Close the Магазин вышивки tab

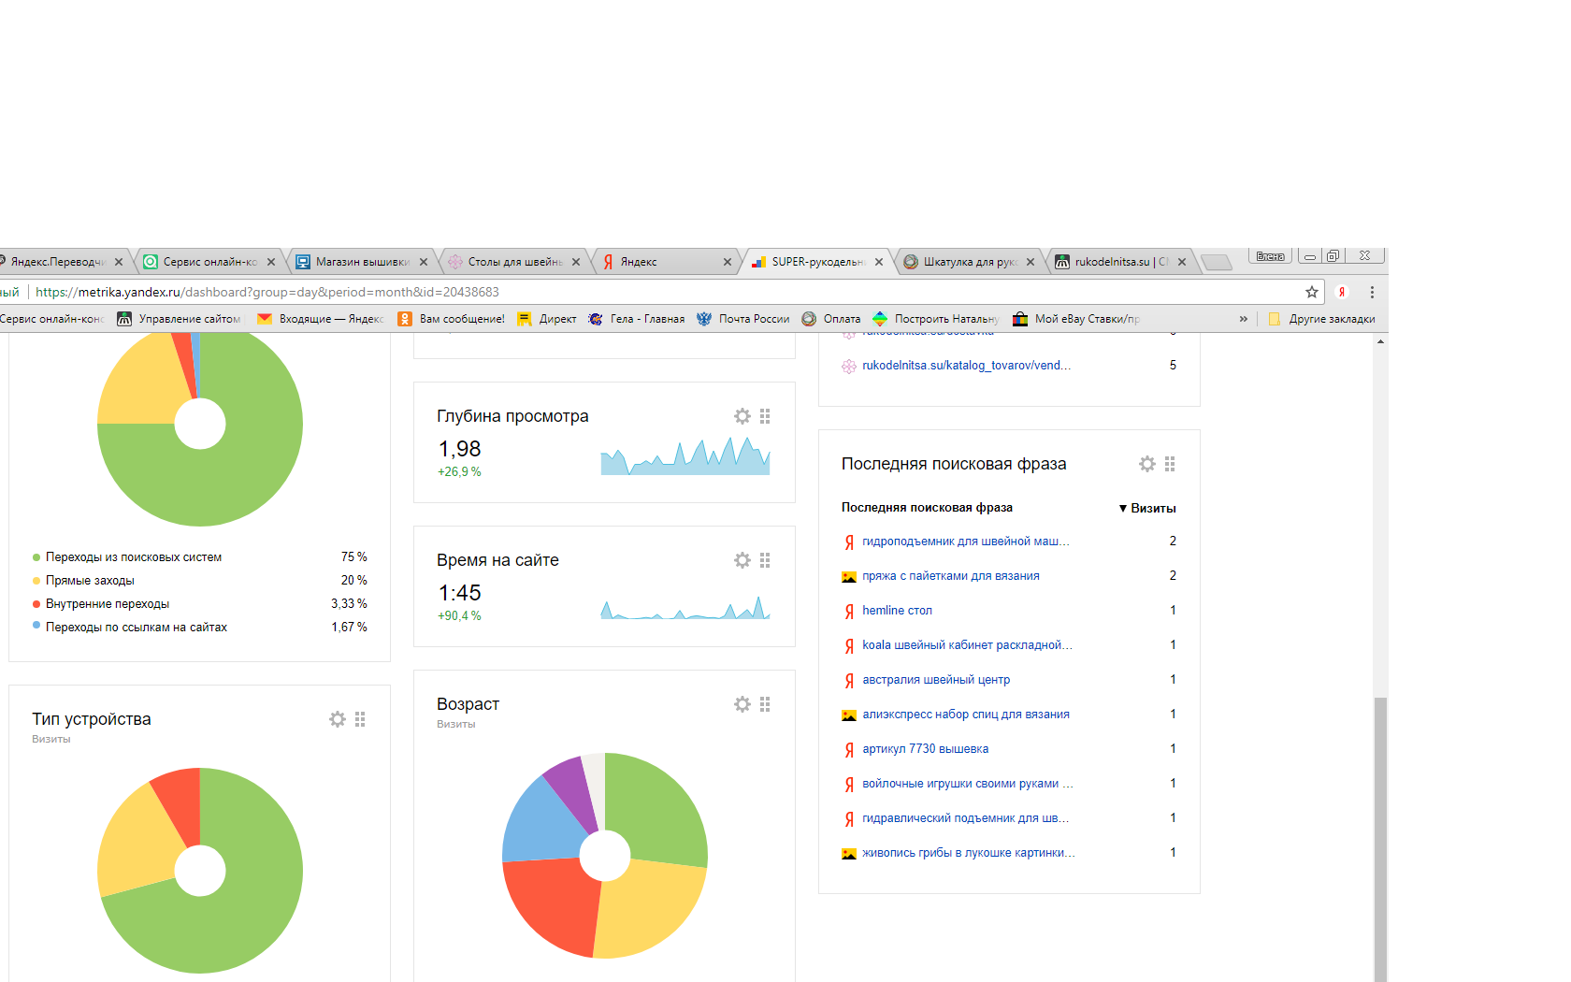coord(424,262)
